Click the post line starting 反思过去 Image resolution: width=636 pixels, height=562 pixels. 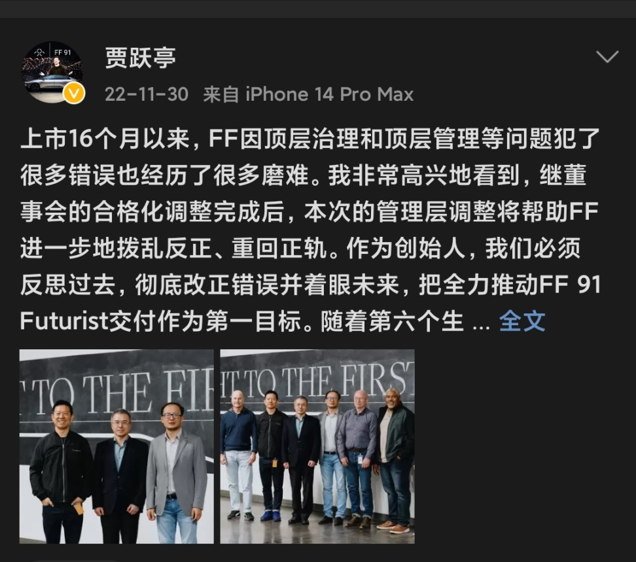[310, 285]
